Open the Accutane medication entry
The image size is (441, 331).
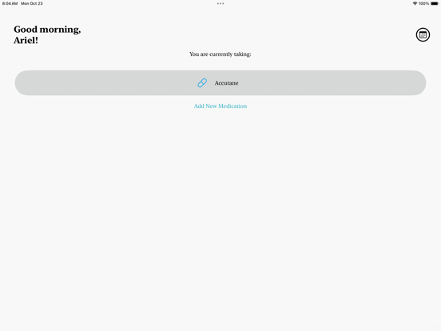click(220, 83)
